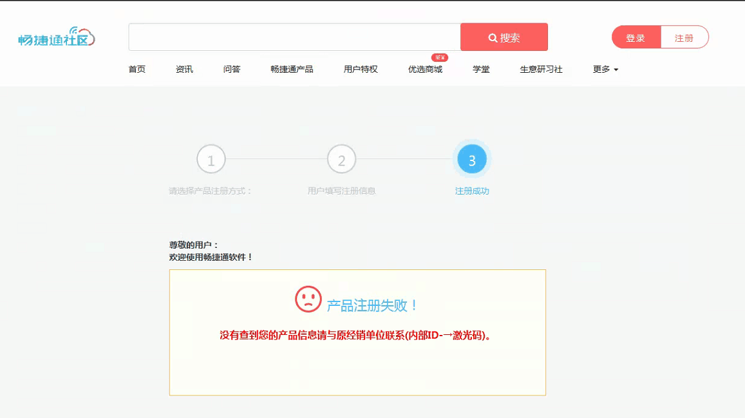Viewport: 745px width, 418px height.
Task: Go to the 问答 section
Action: pos(232,70)
